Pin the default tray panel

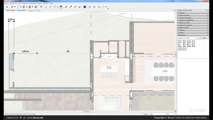pyautogui.click(x=206, y=10)
